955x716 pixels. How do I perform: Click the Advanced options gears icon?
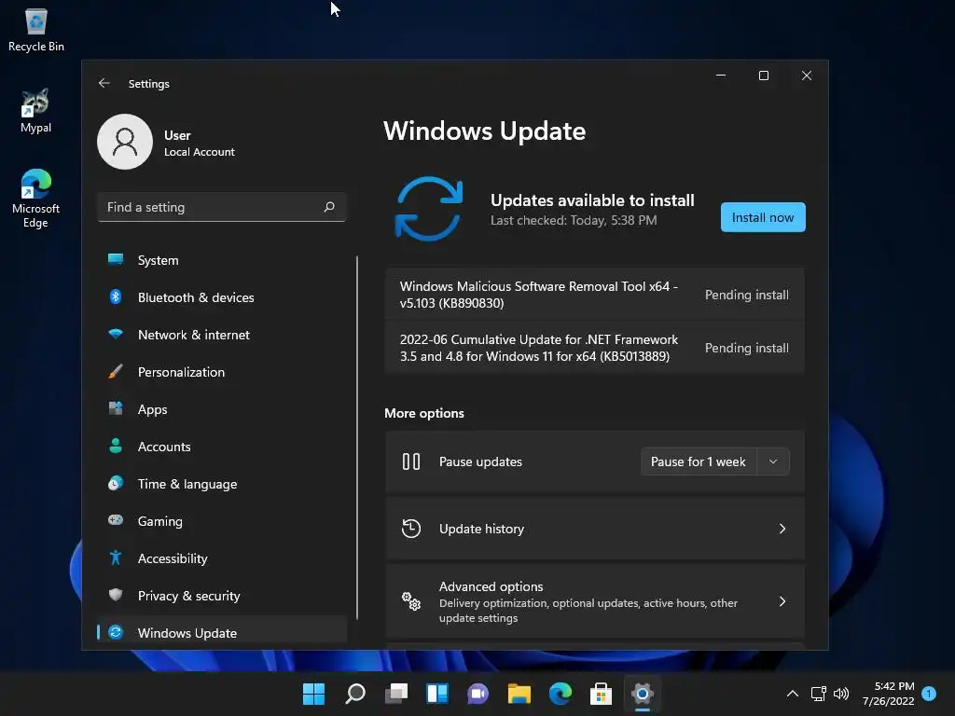[x=411, y=601]
